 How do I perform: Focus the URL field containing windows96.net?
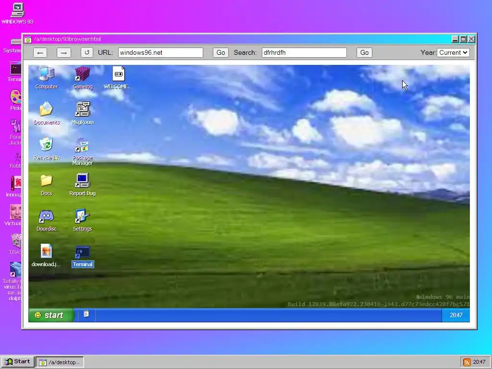click(160, 53)
